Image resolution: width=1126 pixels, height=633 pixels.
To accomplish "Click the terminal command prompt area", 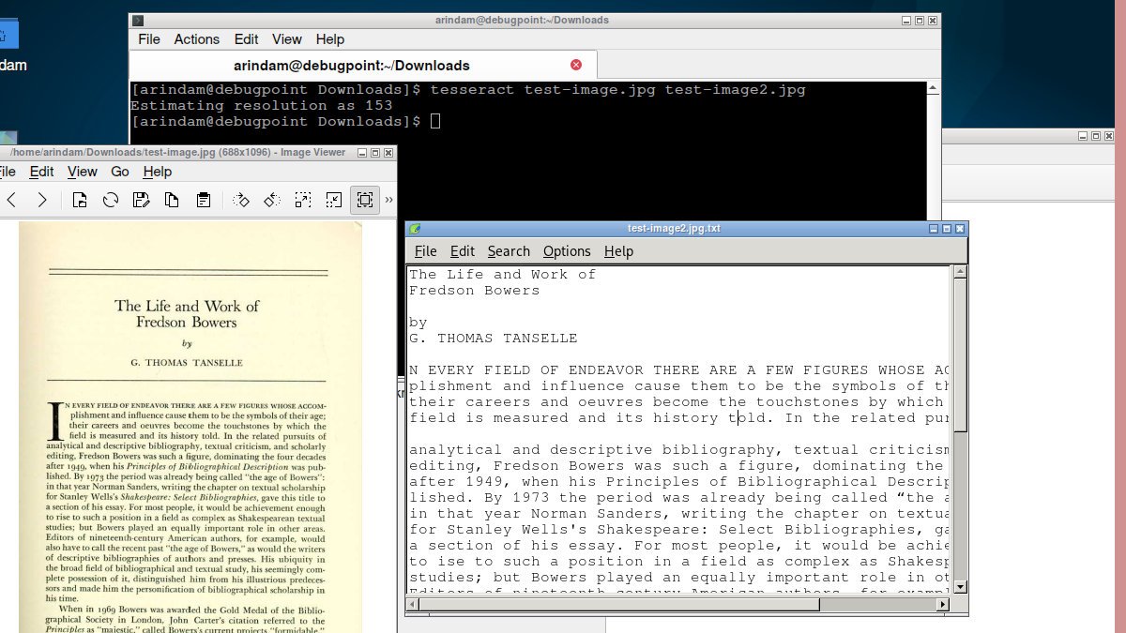I will (x=435, y=120).
